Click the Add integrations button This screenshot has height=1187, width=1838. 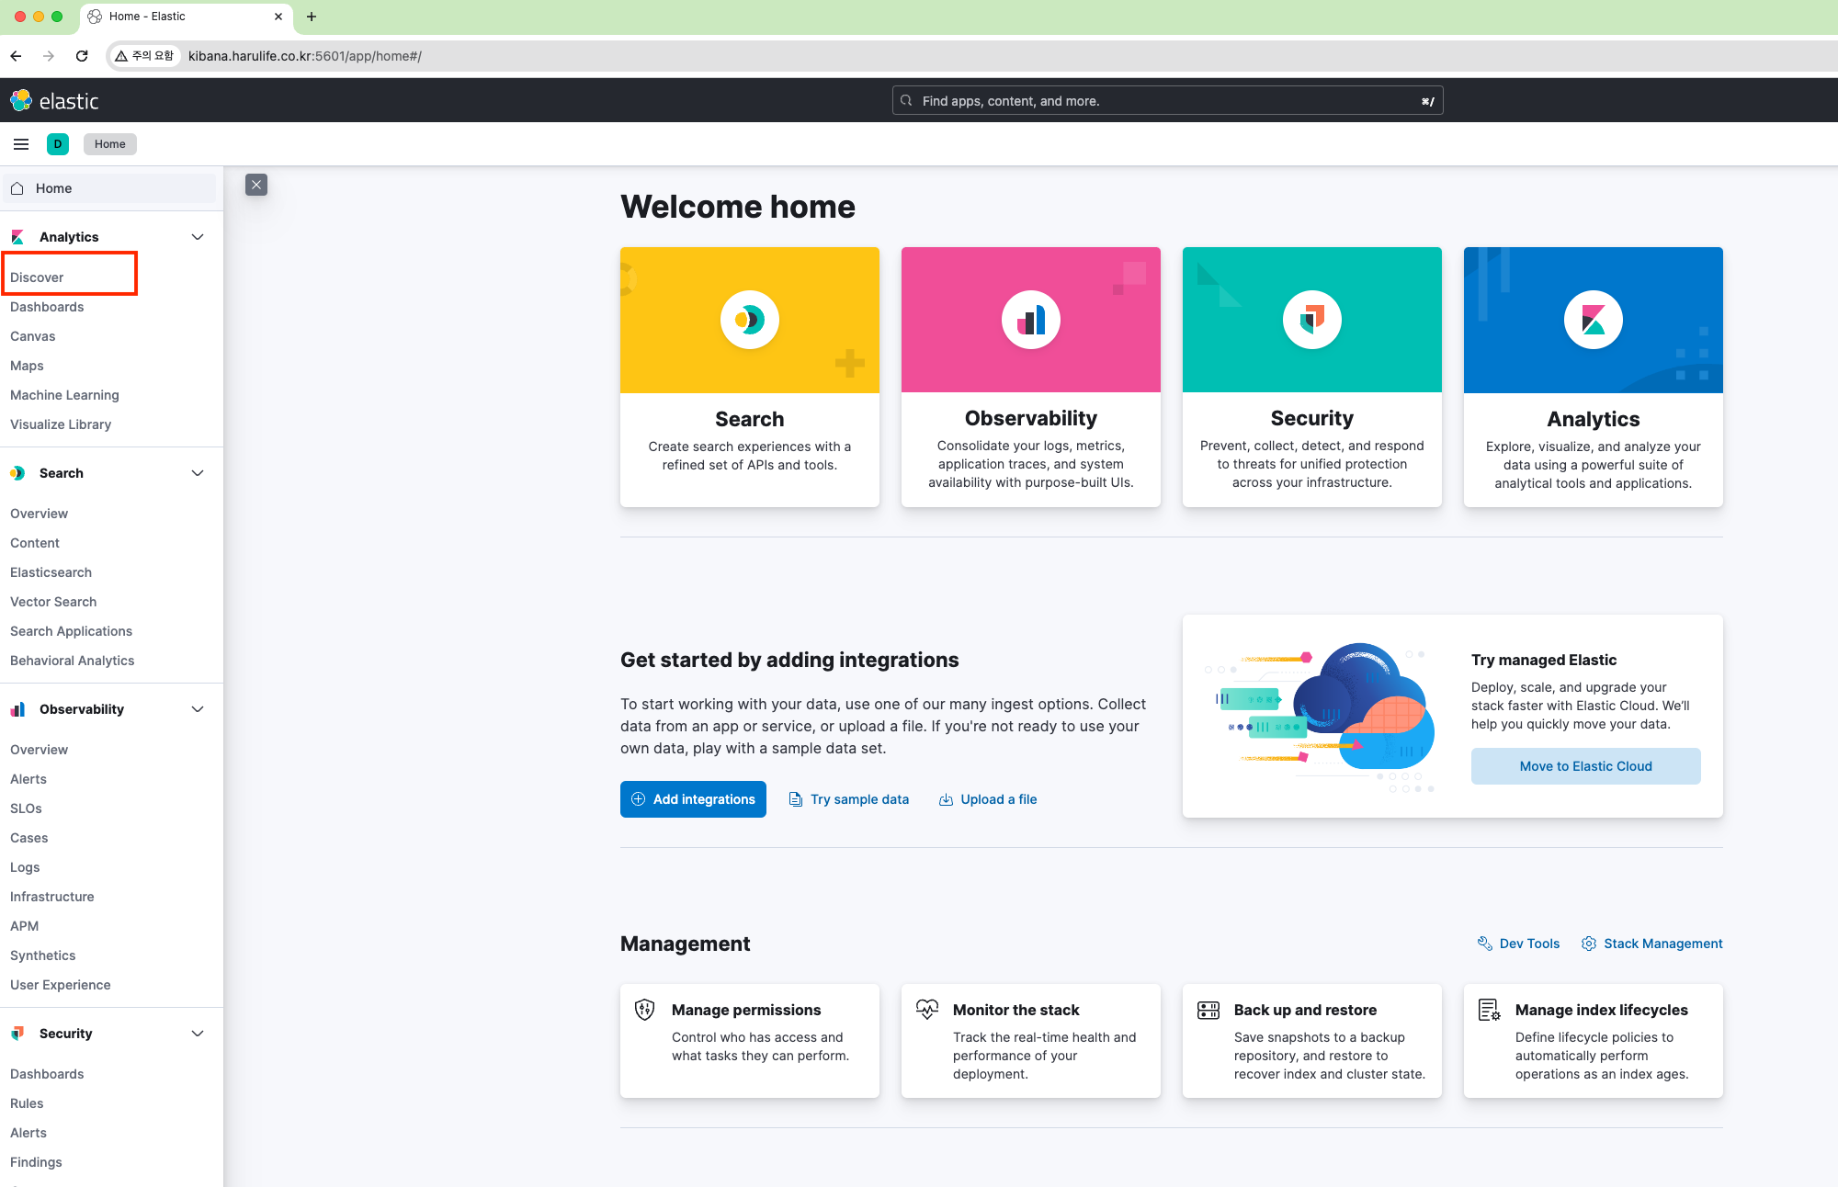point(693,799)
